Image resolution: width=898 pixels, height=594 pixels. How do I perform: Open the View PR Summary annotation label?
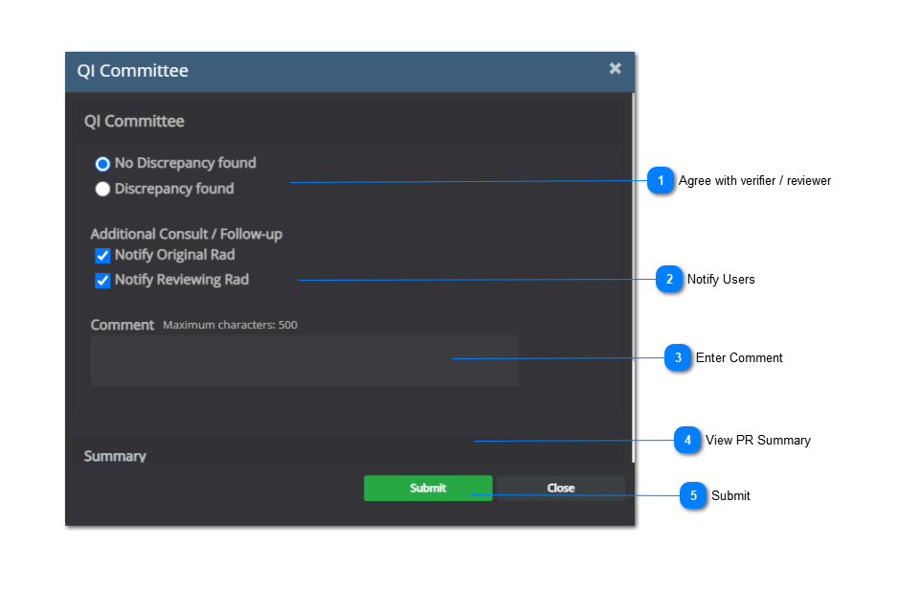[x=758, y=440]
